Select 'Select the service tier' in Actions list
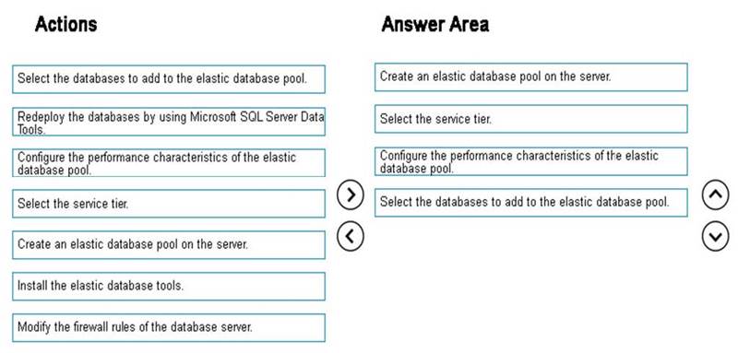The image size is (738, 353). pyautogui.click(x=169, y=204)
